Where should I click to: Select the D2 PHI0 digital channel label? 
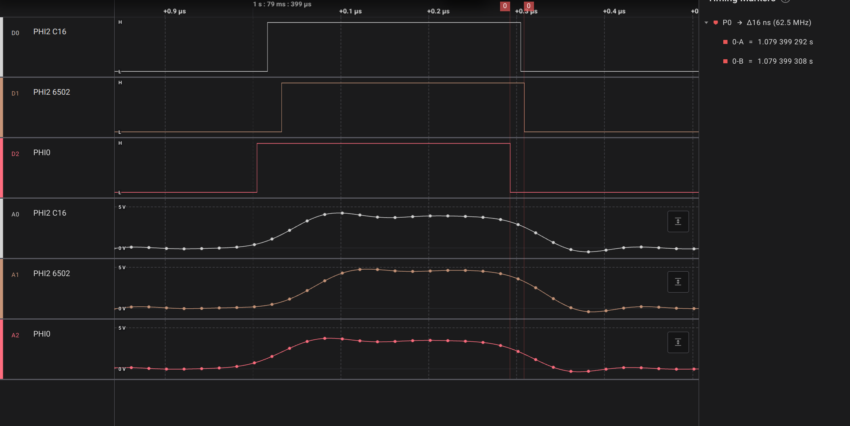pos(42,153)
